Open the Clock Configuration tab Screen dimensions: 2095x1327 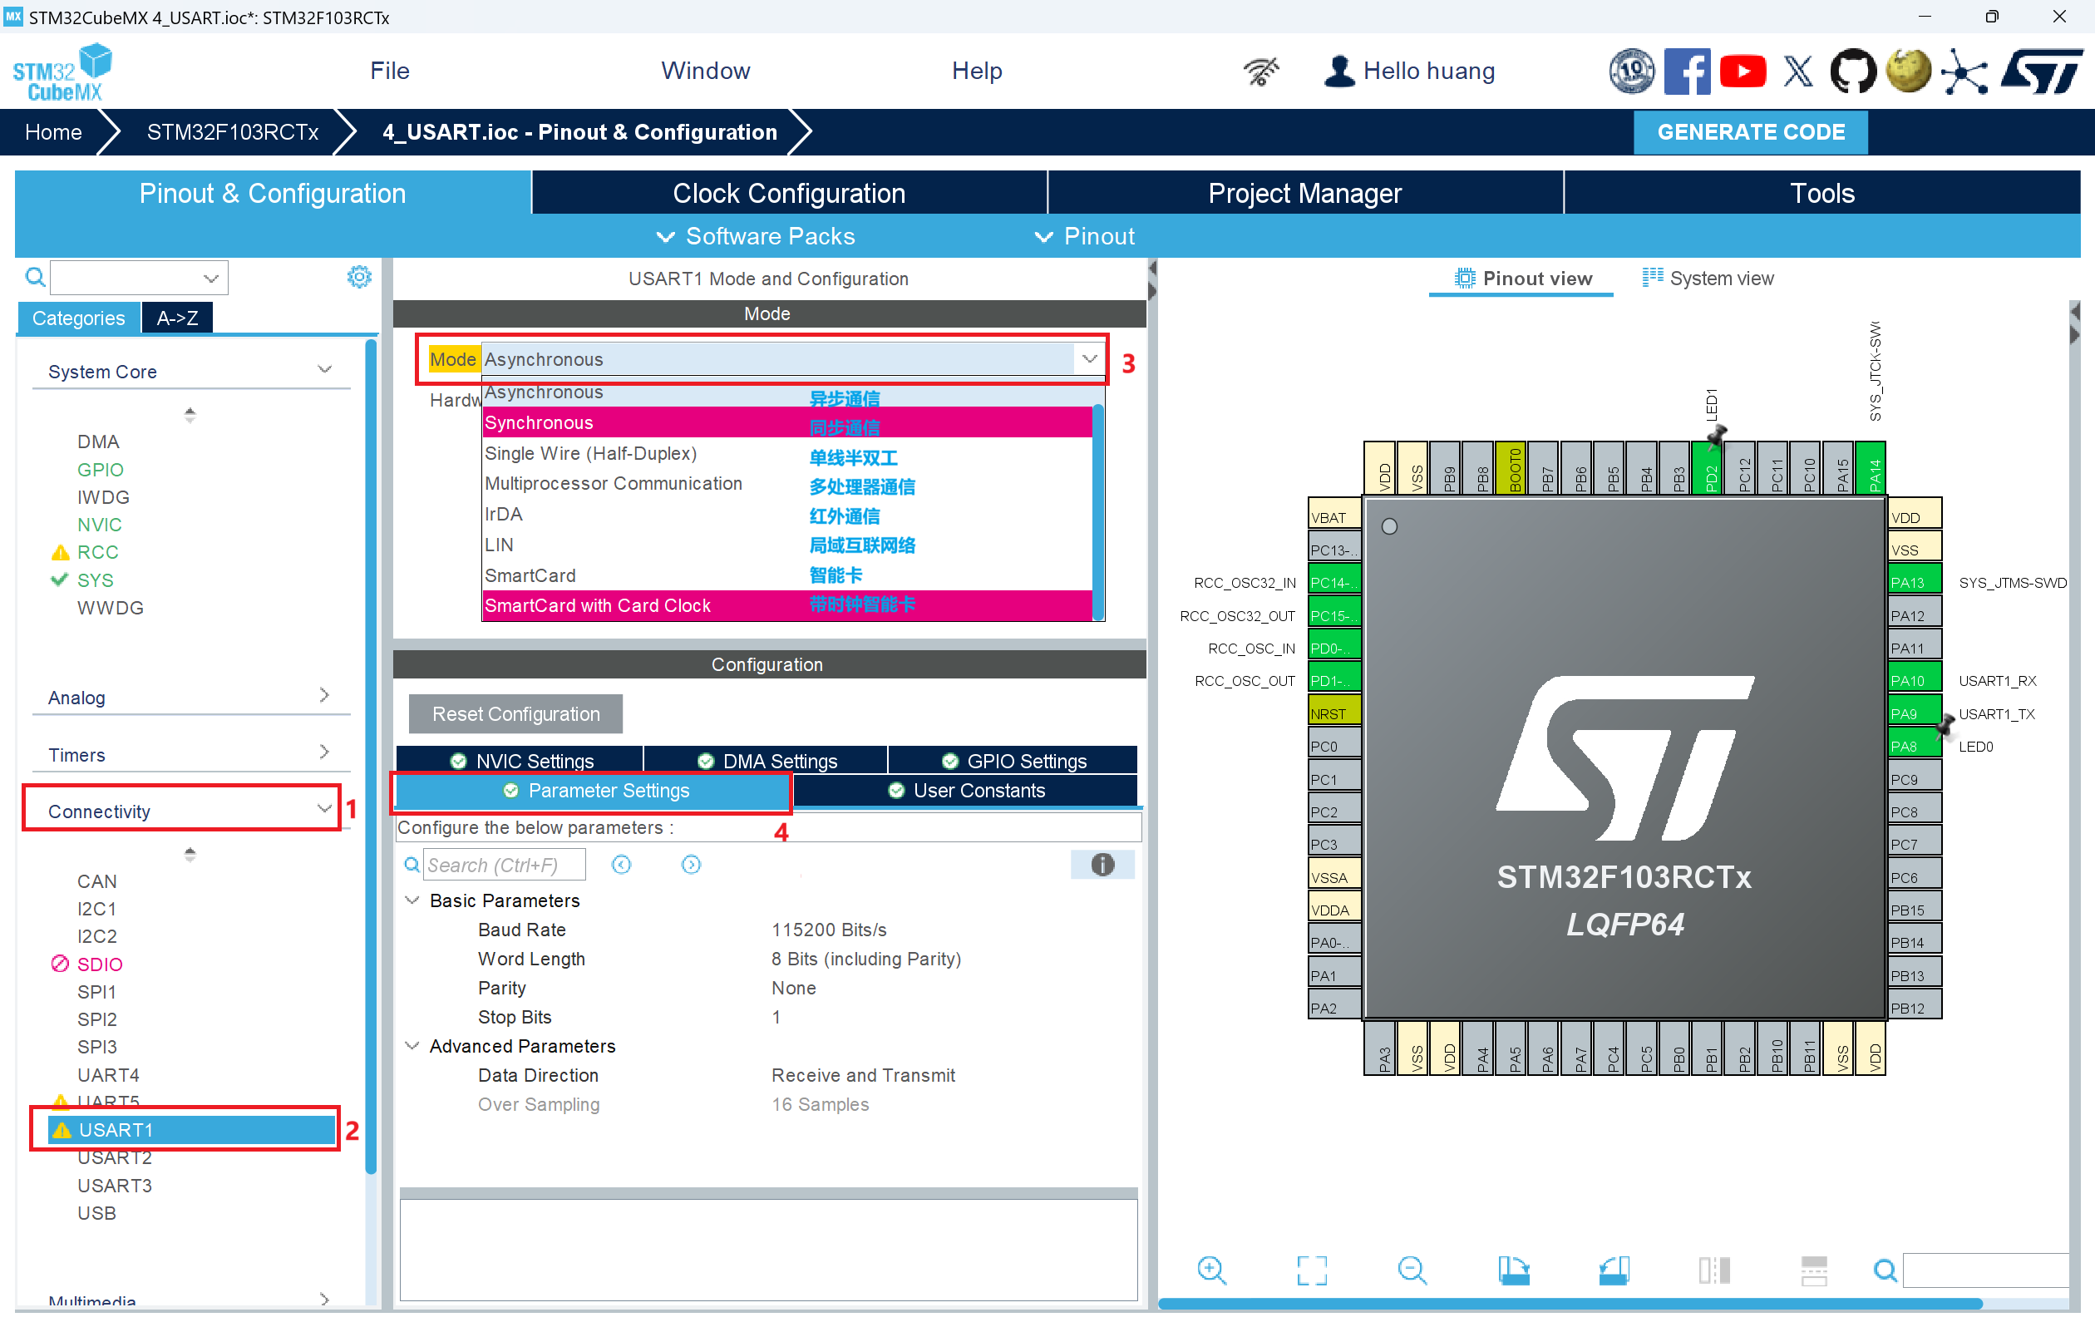pyautogui.click(x=788, y=193)
